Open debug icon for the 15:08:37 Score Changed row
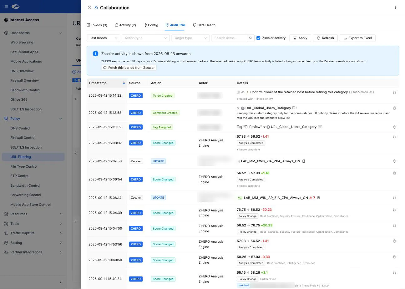Image resolution: width=405 pixels, height=289 pixels. pyautogui.click(x=394, y=137)
